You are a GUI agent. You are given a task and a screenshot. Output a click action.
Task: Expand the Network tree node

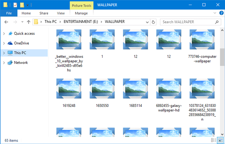click(x=4, y=63)
